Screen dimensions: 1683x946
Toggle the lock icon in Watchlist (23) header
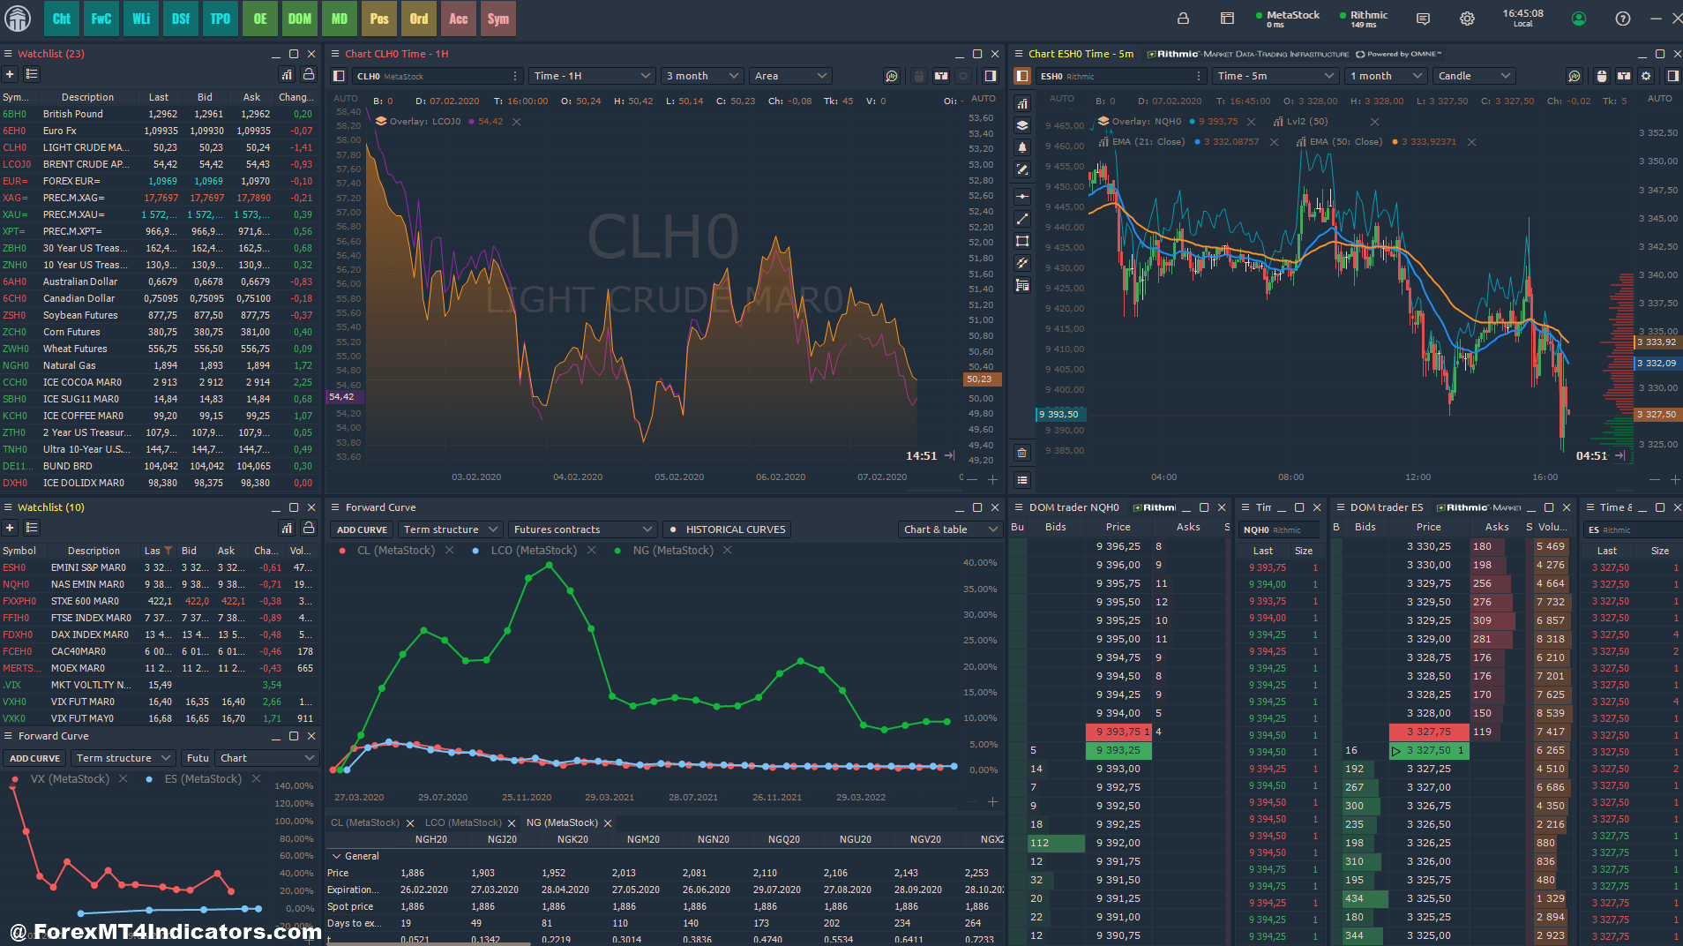tap(309, 75)
